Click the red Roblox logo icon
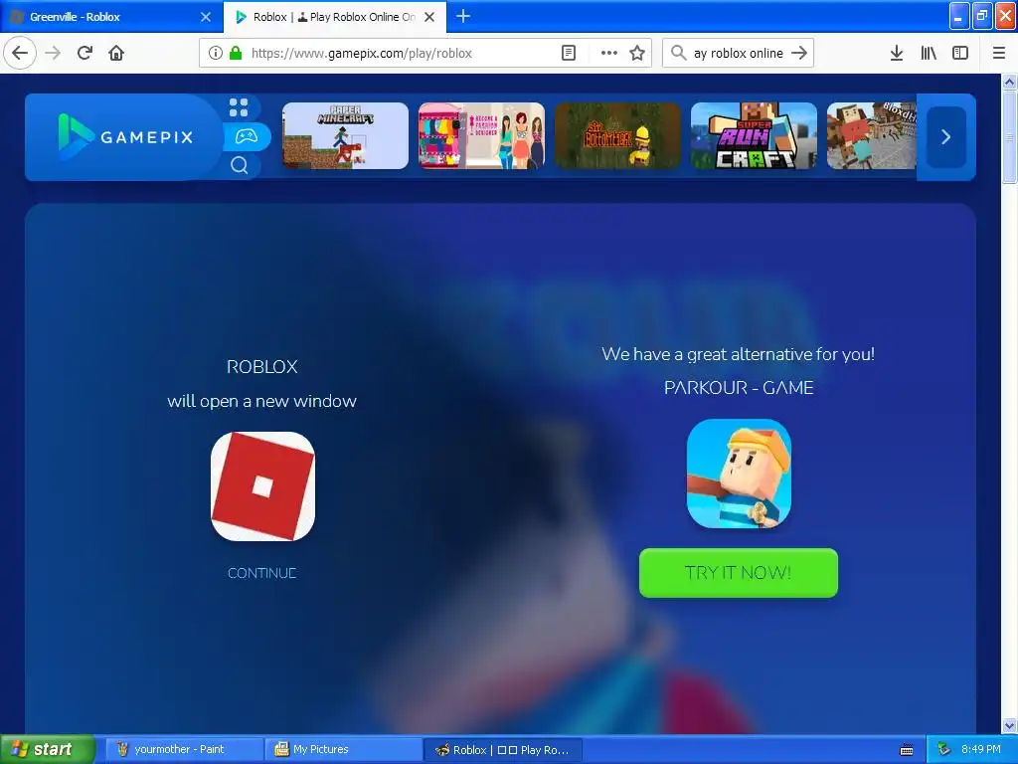Image resolution: width=1018 pixels, height=764 pixels. [262, 485]
